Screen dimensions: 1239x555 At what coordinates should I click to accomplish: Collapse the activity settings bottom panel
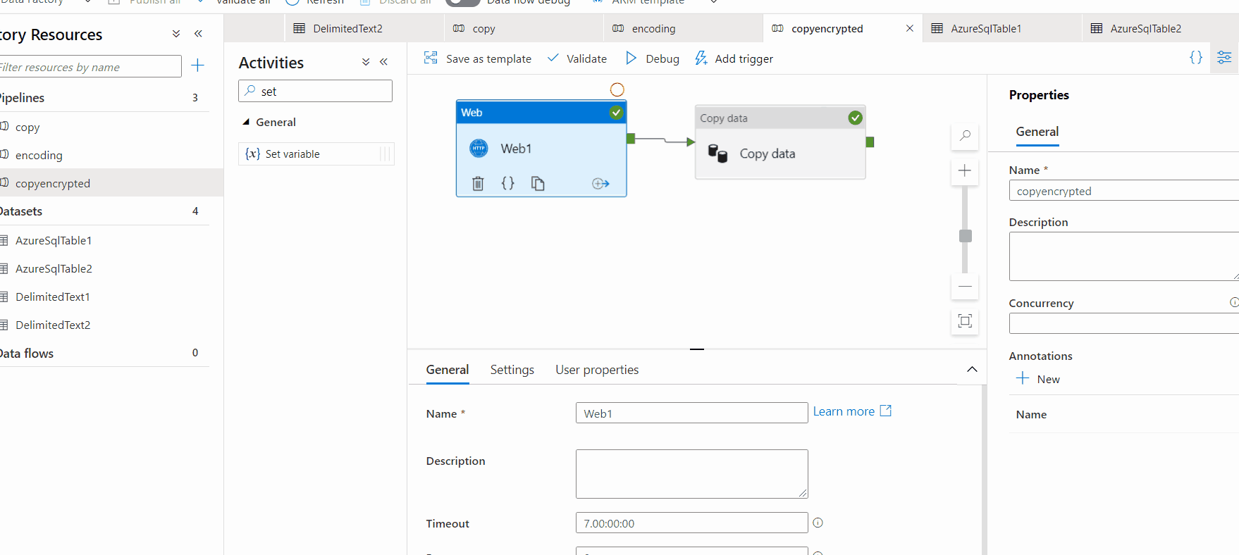(972, 370)
